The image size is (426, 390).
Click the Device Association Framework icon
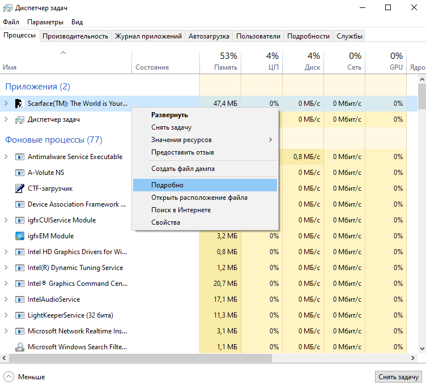[19, 204]
